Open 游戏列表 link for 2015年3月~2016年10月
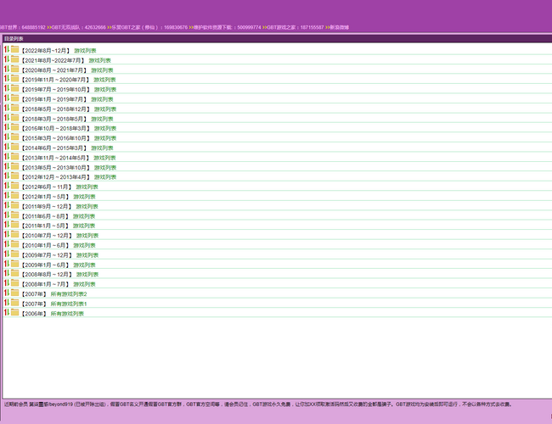The width and height of the screenshot is (552, 424). [104, 138]
